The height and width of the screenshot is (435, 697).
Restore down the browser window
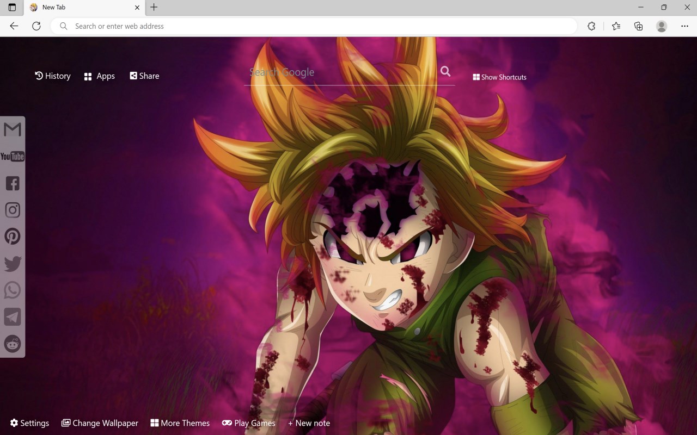pyautogui.click(x=664, y=8)
